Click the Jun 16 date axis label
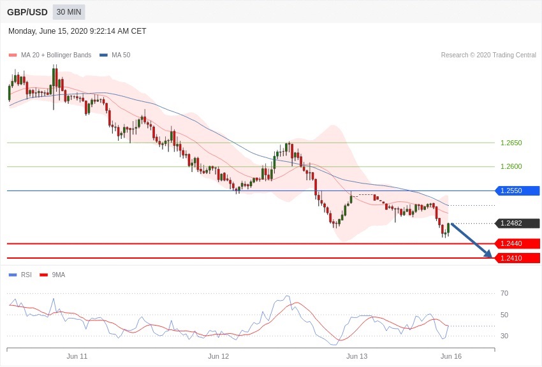The height and width of the screenshot is (367, 542). click(451, 356)
